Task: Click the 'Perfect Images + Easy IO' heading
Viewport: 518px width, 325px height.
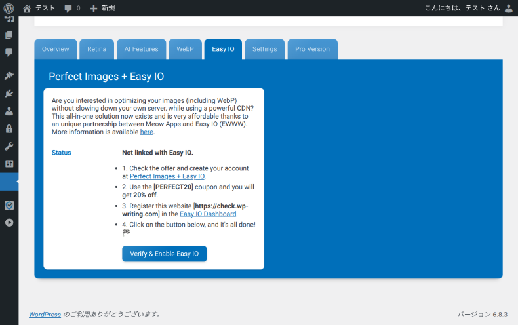Action: 106,76
